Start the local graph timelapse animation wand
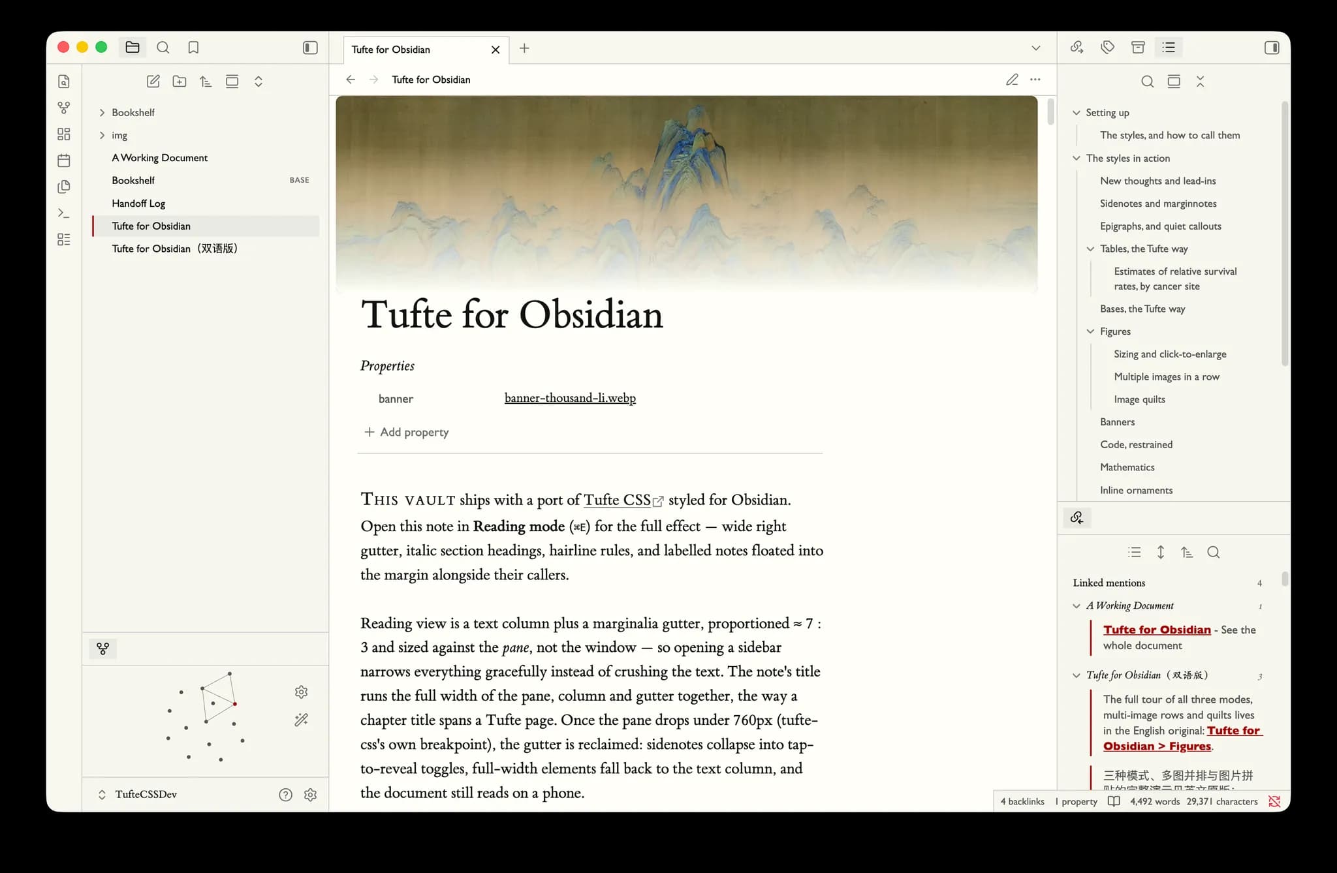 (301, 720)
